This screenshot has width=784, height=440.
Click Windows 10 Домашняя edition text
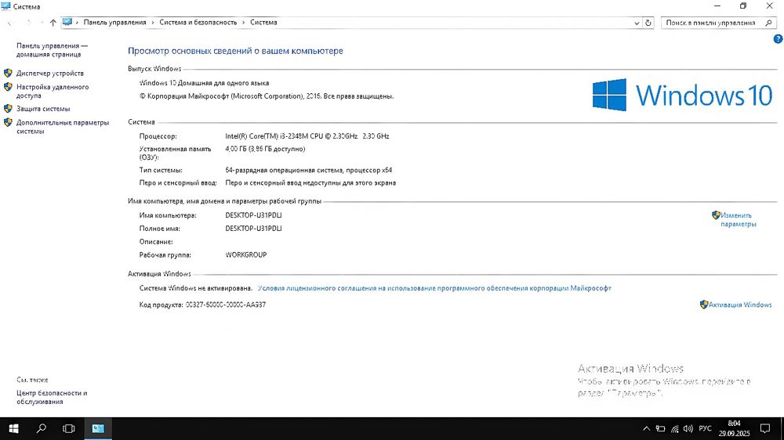(204, 83)
